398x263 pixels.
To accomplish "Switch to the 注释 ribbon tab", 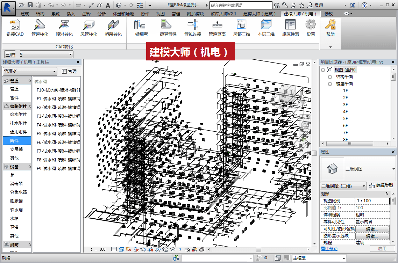I will click(86, 14).
